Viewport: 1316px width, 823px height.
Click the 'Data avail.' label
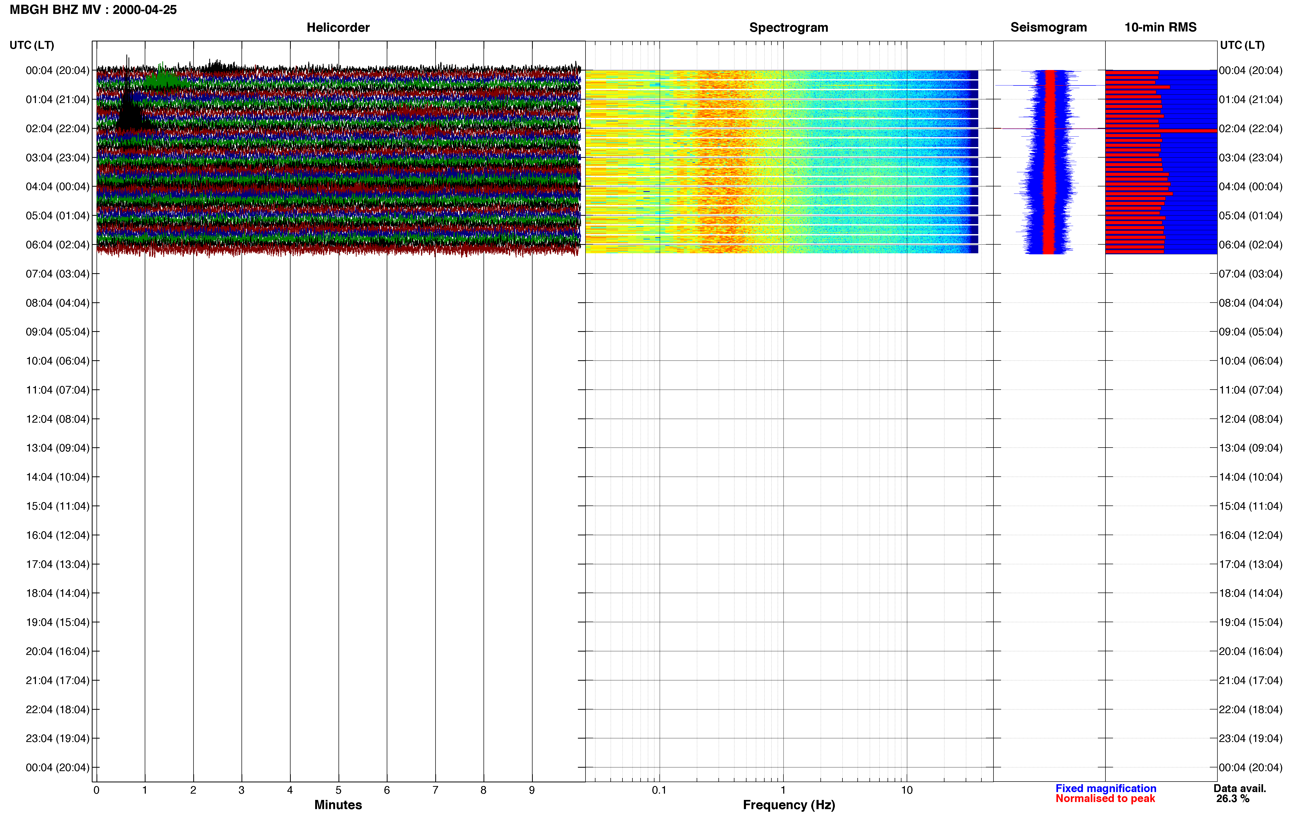click(x=1240, y=788)
